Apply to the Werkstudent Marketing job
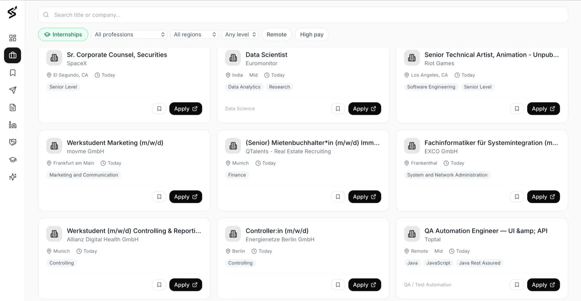This screenshot has width=581, height=301. pos(186,197)
